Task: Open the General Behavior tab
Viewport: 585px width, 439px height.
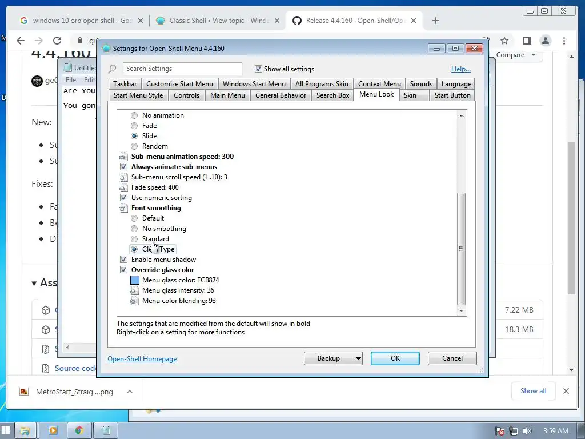Action: (x=281, y=95)
